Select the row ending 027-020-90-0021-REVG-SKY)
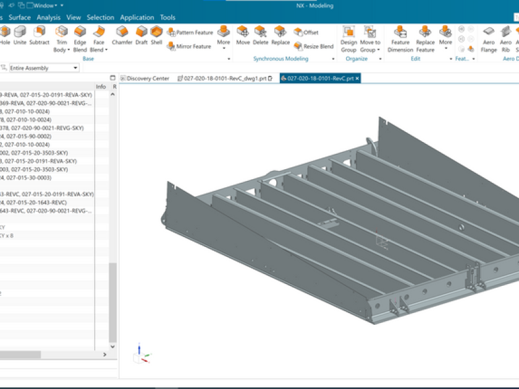Viewport: 519px width, 389px height. 48,128
